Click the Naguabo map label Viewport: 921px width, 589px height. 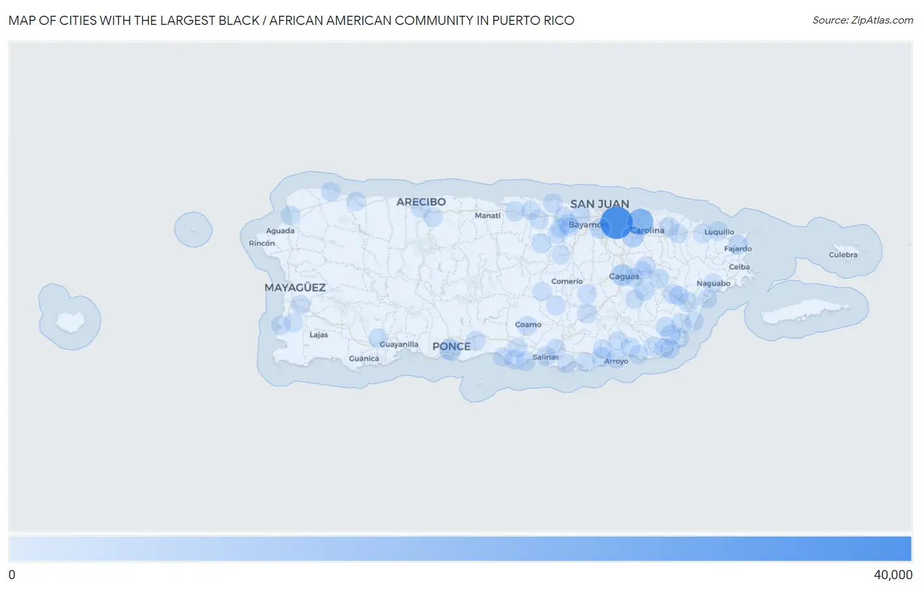[x=713, y=284]
